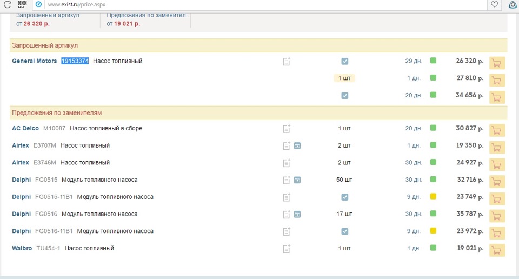Open note icon for Delphi FG0516-11B1

coord(287,231)
